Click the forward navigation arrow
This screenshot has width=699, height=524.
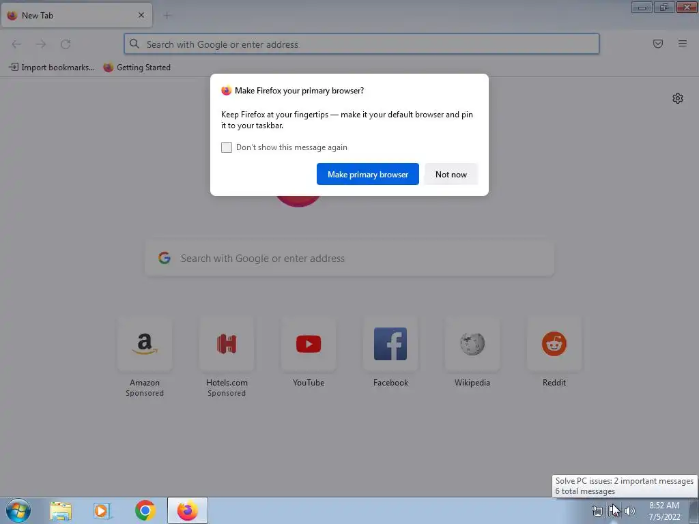pyautogui.click(x=41, y=44)
